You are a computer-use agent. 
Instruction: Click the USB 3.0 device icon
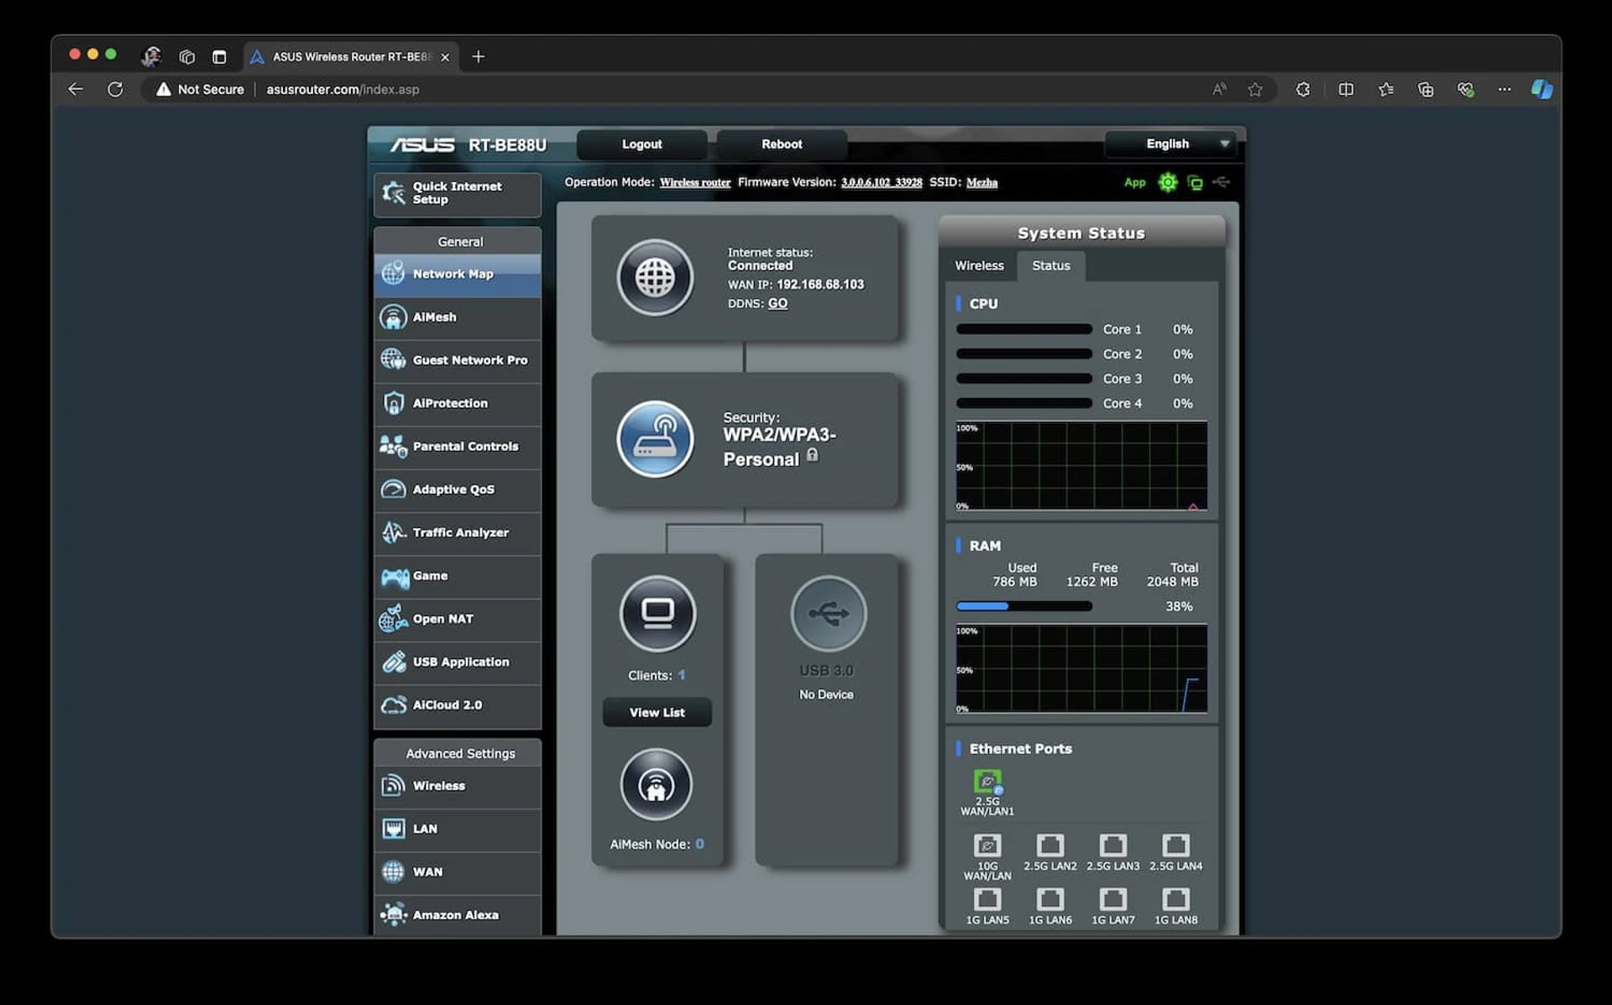pyautogui.click(x=828, y=614)
